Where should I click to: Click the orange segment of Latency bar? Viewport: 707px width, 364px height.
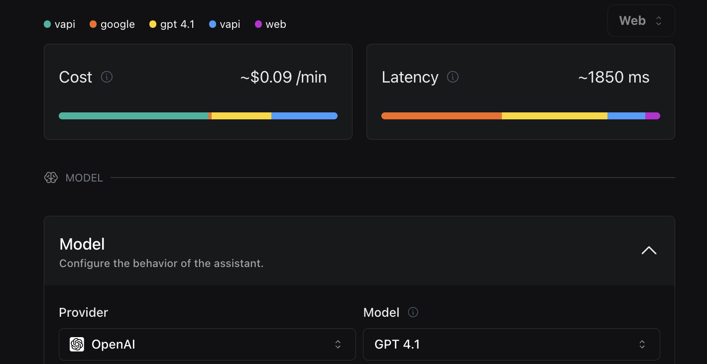442,116
